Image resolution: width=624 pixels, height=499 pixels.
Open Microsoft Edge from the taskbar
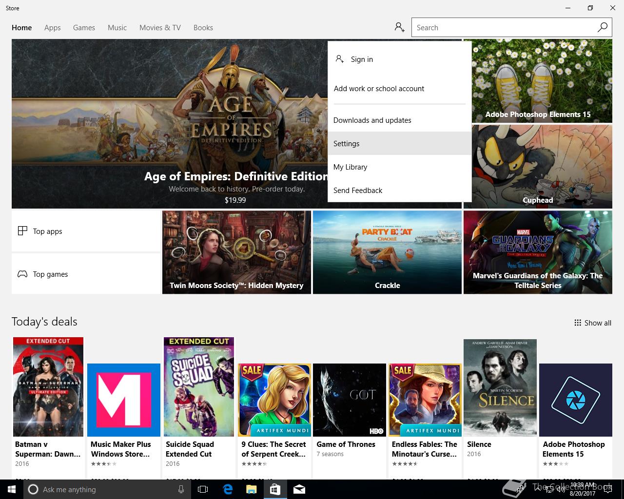point(228,489)
